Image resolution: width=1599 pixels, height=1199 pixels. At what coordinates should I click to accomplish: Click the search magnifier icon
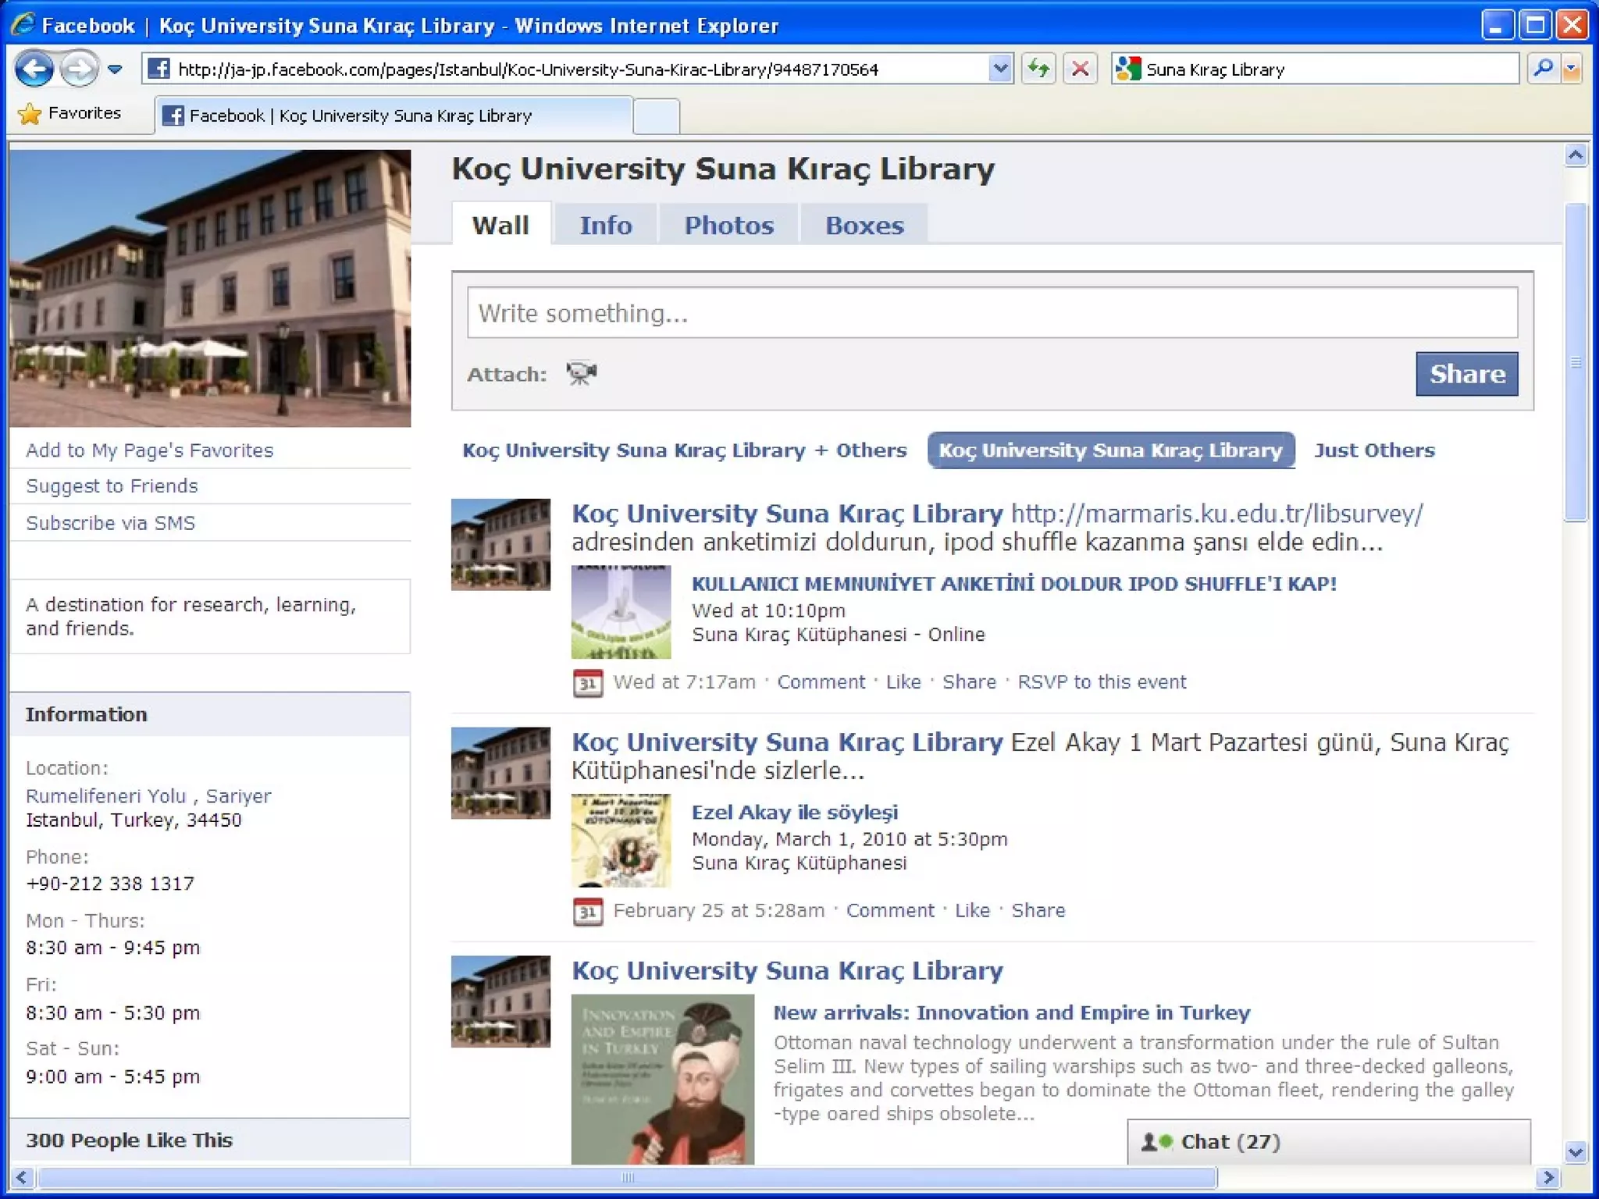1543,69
